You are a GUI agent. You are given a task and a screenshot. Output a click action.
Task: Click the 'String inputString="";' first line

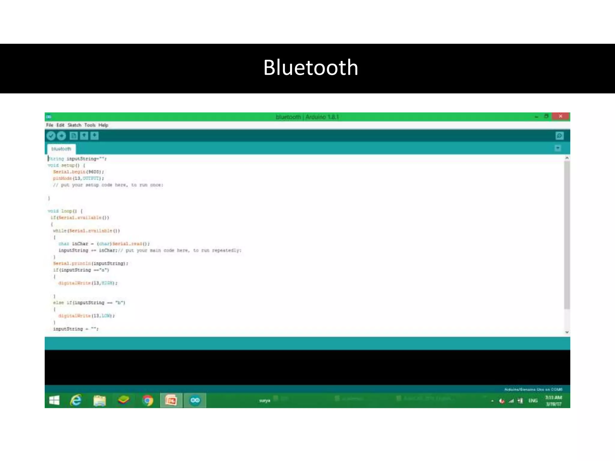pyautogui.click(x=77, y=159)
